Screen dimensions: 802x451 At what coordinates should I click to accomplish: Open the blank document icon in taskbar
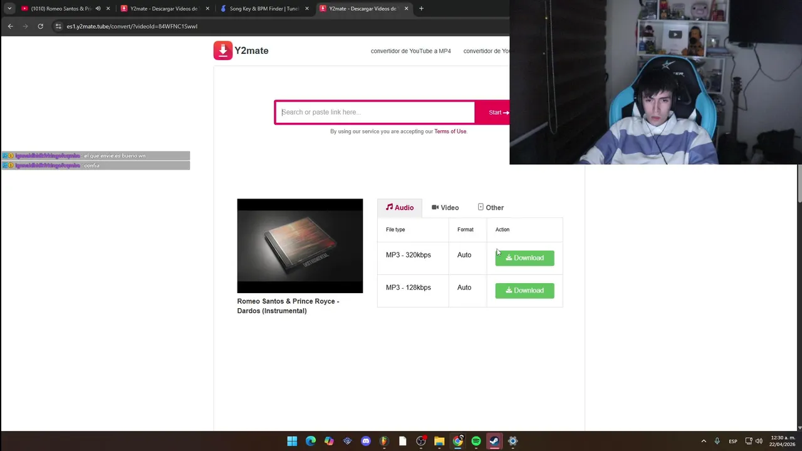click(402, 441)
